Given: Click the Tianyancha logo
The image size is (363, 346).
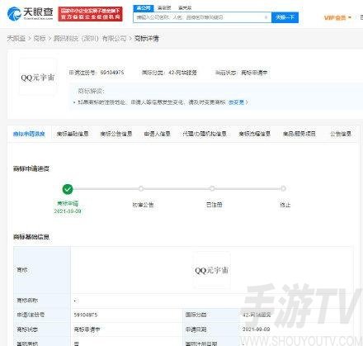Looking at the screenshot, I should [x=31, y=14].
